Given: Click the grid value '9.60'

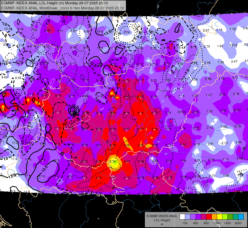Looking at the screenshot, I should click(x=193, y=31).
